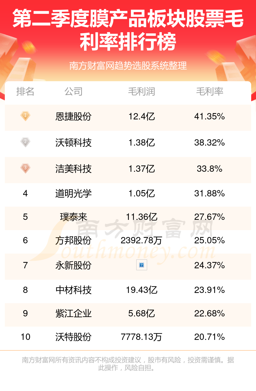The image size is (256, 391).
Task: Click 中材科技 gross profit 19.43亿
Action: pyautogui.click(x=142, y=290)
